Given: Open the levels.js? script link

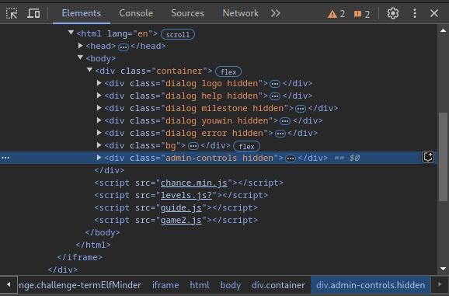Looking at the screenshot, I should [186, 195].
